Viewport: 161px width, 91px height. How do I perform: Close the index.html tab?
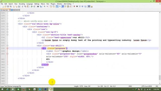[10, 10]
